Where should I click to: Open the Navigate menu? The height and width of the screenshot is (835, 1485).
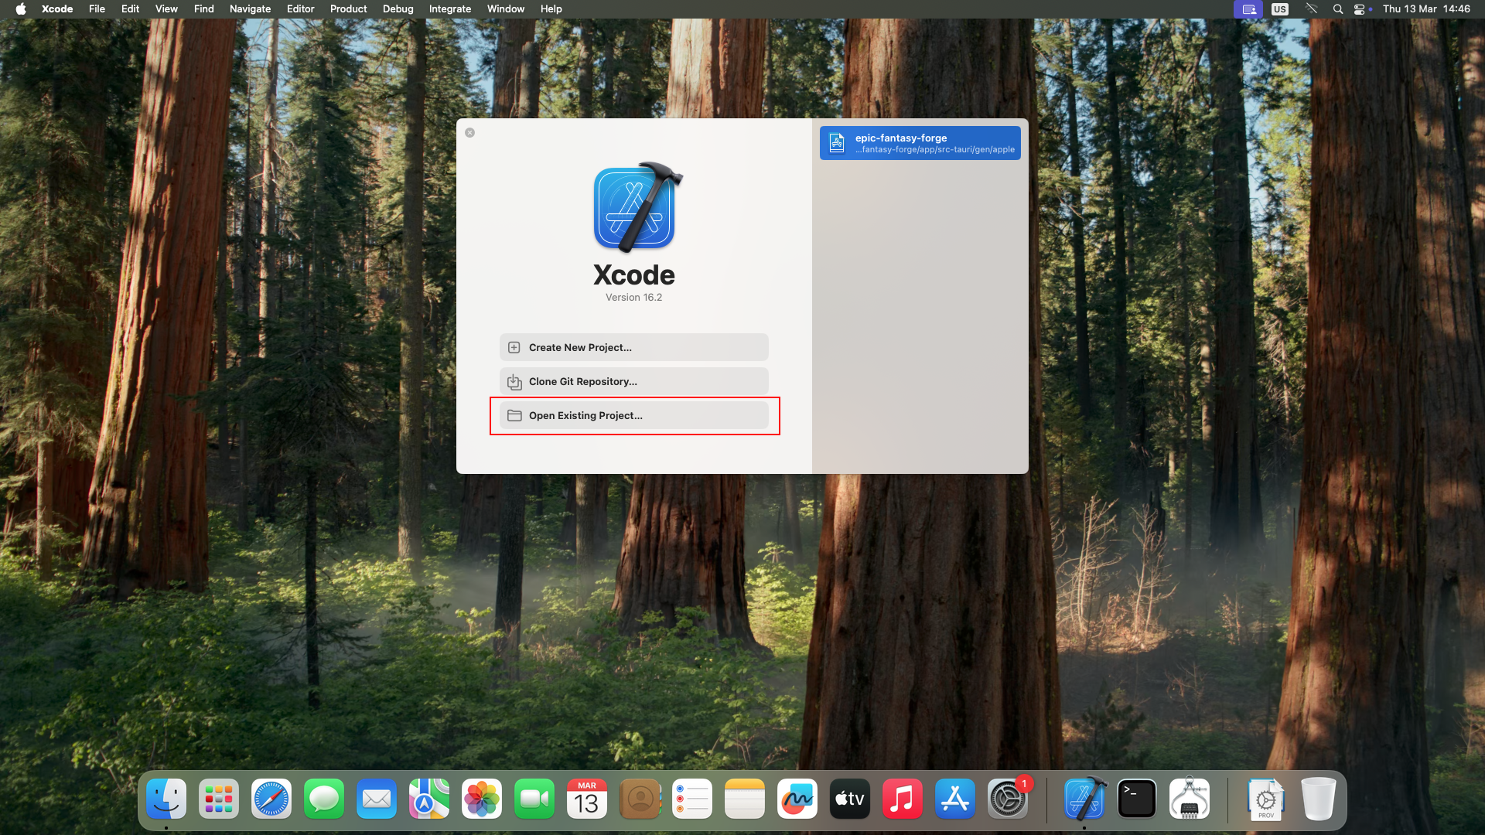(x=250, y=9)
